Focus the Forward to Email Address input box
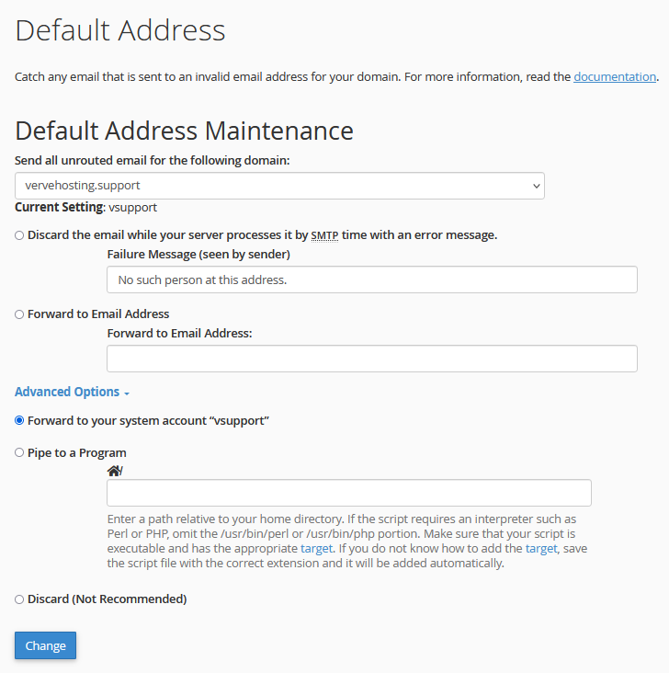Viewport: 669px width, 673px height. (372, 359)
